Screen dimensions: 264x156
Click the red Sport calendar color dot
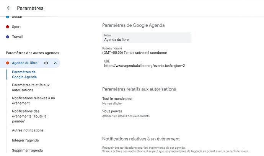point(8,27)
